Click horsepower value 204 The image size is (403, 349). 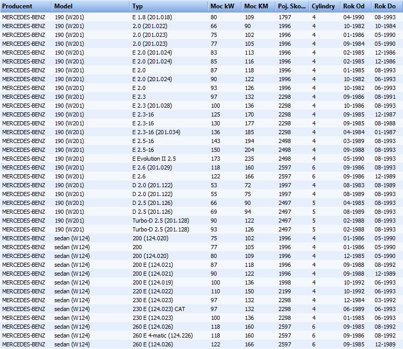click(x=249, y=150)
